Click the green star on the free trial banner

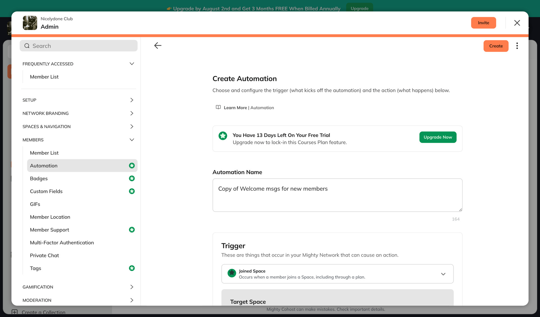(x=223, y=136)
